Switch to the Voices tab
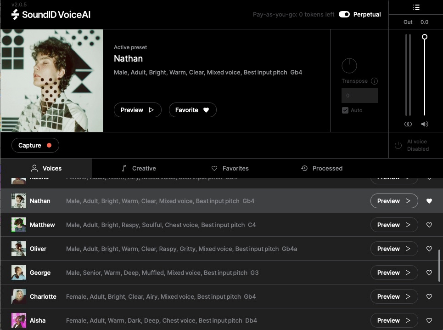Viewport: 443px width, 330px height. [46, 168]
